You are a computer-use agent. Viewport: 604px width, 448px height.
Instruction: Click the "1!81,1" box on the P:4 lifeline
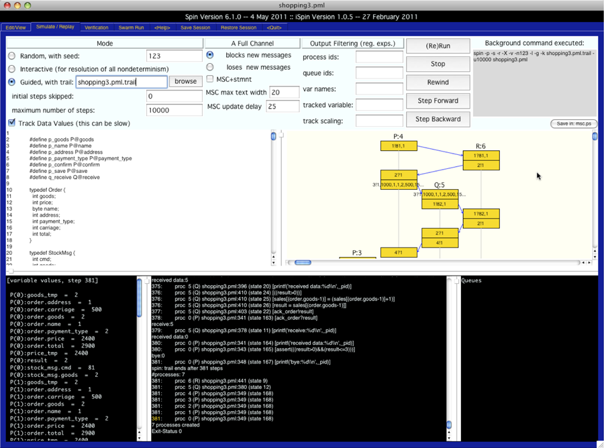click(399, 146)
